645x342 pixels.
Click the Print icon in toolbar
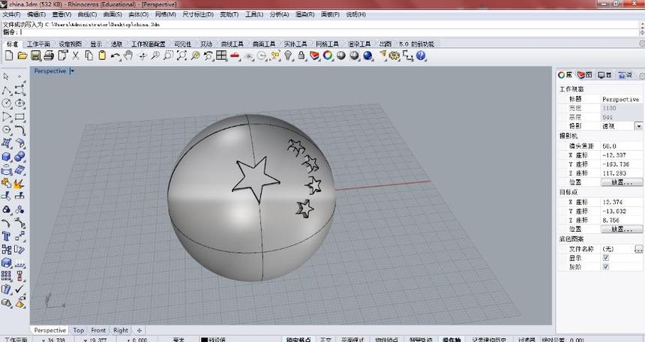48,55
